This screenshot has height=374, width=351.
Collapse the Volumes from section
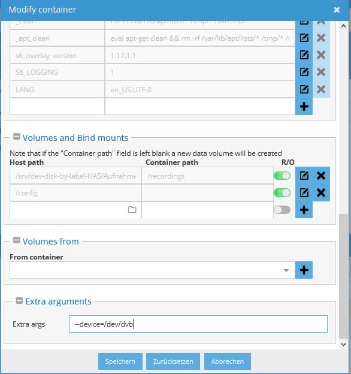(x=16, y=240)
